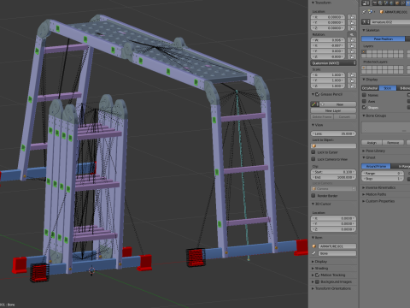
Task: Collapse the View panel
Action: 313,125
